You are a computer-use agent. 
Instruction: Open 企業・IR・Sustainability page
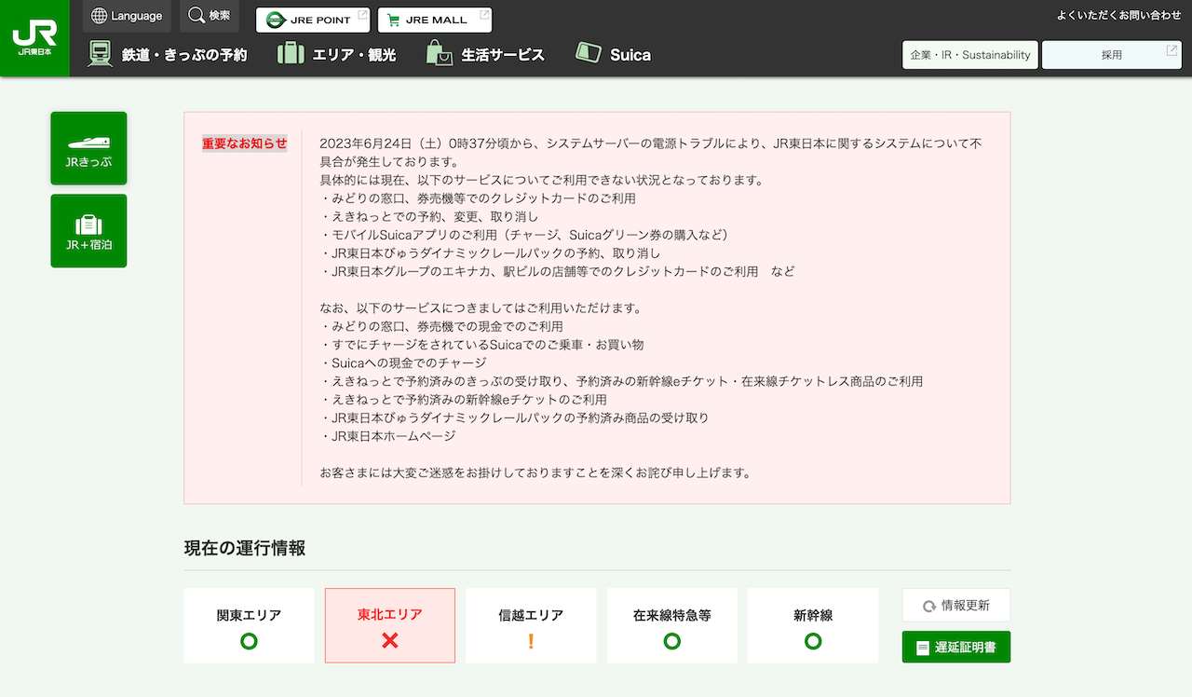[970, 54]
